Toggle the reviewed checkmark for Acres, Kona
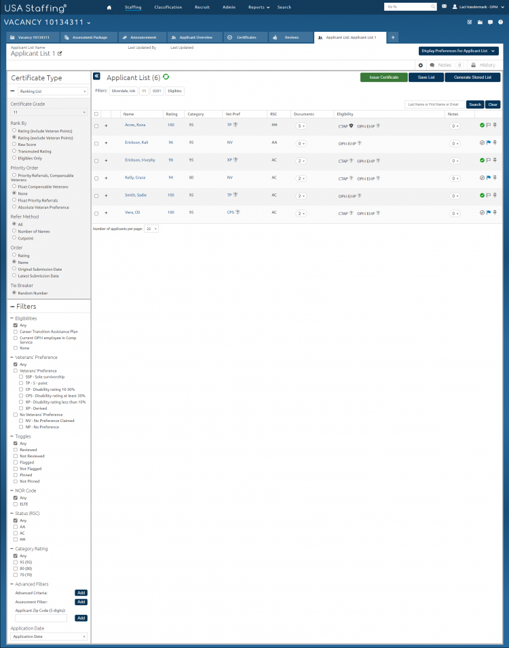 [482, 126]
